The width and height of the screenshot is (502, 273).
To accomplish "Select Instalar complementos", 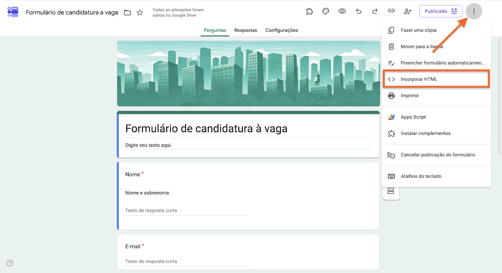I will click(436, 133).
